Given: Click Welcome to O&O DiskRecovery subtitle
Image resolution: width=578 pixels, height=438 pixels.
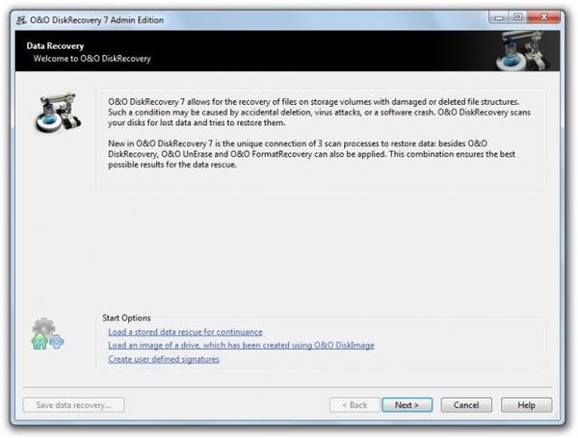Looking at the screenshot, I should pos(92,59).
